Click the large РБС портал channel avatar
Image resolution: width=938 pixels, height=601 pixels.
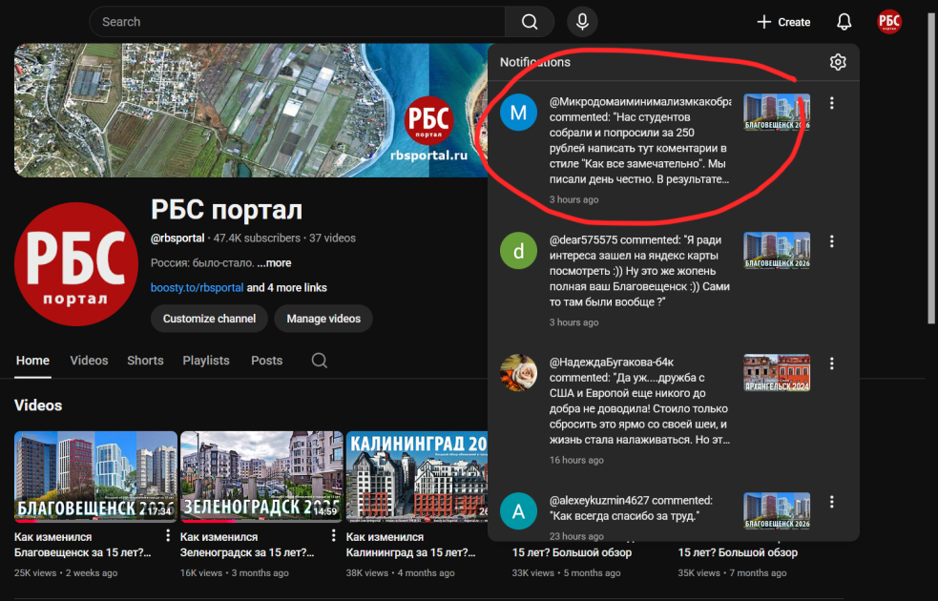[x=76, y=263]
